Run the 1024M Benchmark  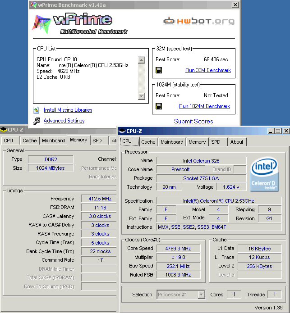[x=204, y=106]
